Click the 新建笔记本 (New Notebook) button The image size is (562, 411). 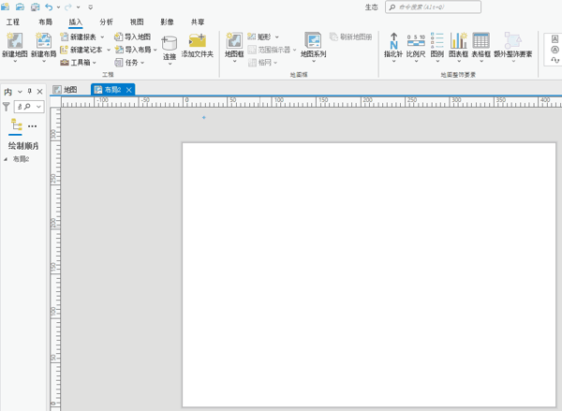(81, 50)
